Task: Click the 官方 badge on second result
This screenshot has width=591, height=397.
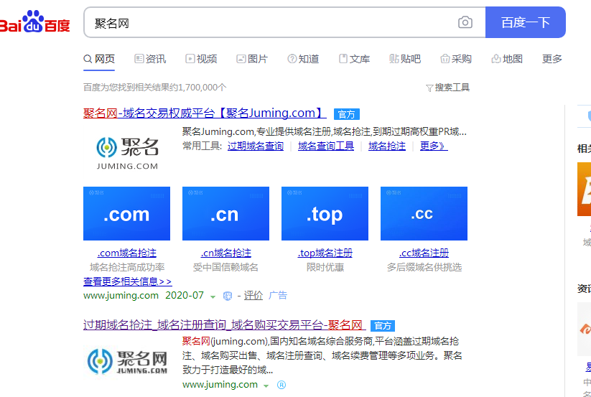Action: (x=383, y=326)
